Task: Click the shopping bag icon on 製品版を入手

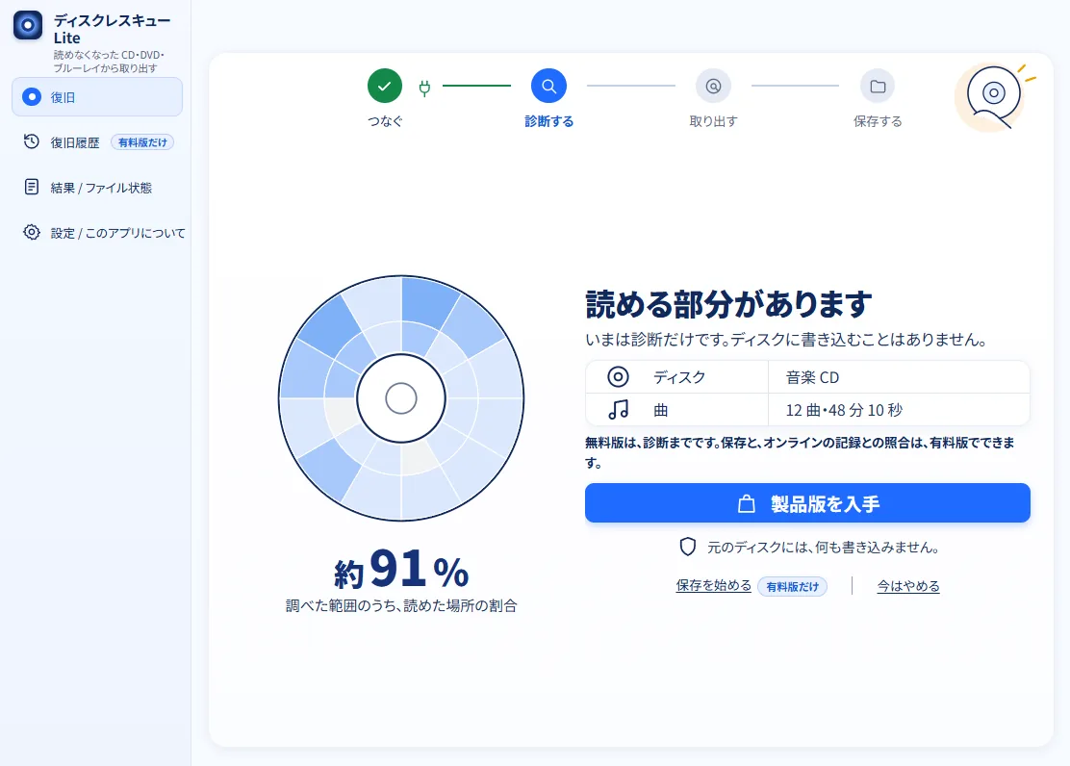Action: pyautogui.click(x=747, y=504)
